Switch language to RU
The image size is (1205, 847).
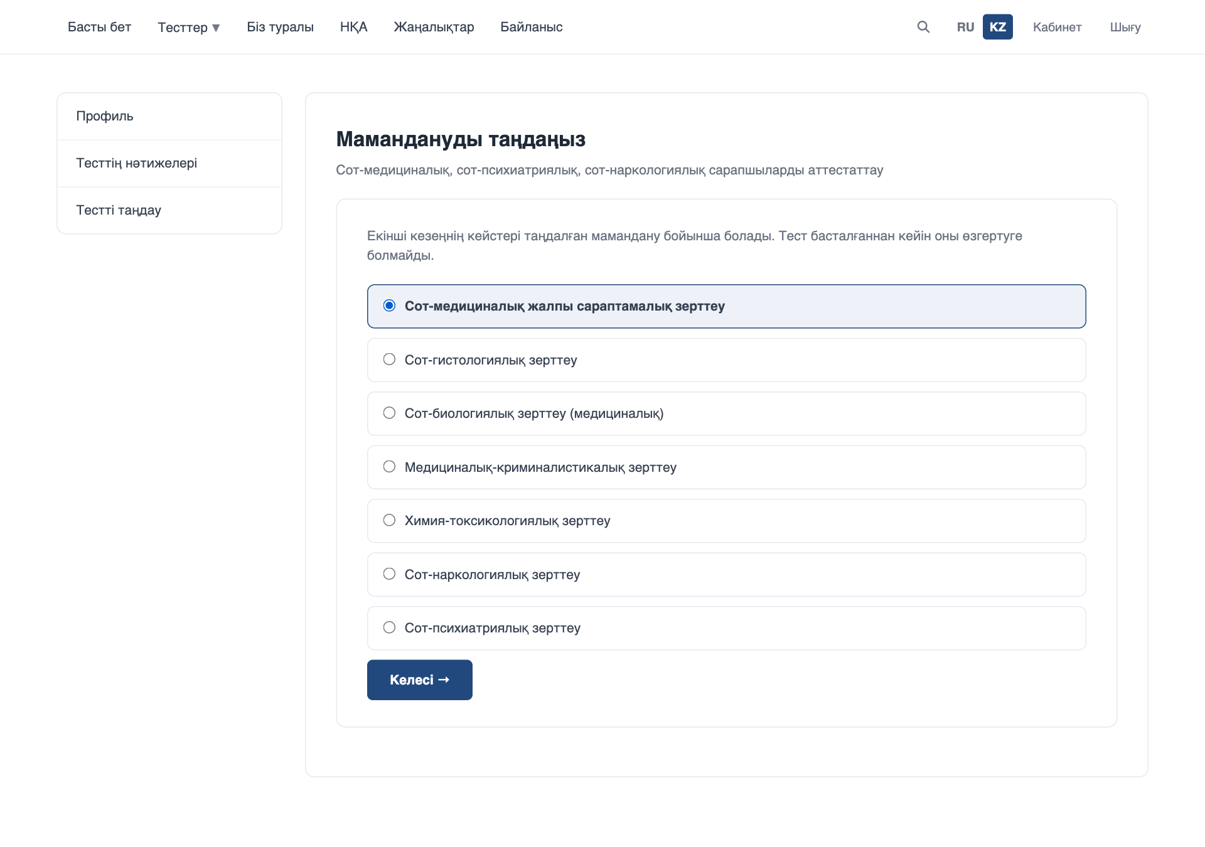point(965,27)
